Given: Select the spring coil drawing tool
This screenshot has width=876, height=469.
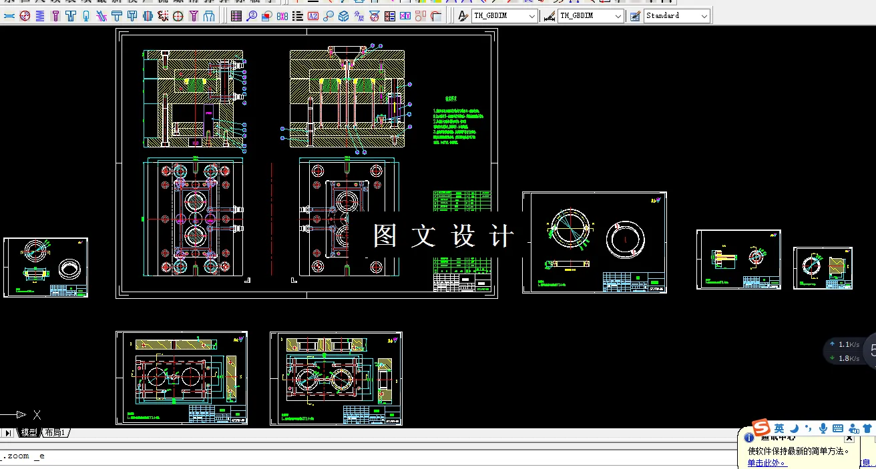Looking at the screenshot, I should (x=40, y=15).
